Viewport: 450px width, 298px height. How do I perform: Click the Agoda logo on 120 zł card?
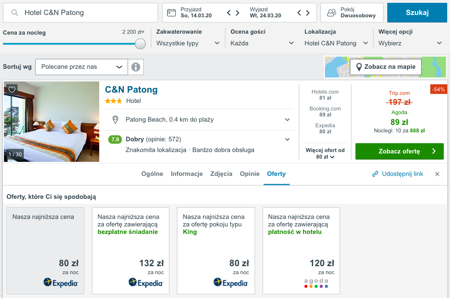[x=316, y=283]
